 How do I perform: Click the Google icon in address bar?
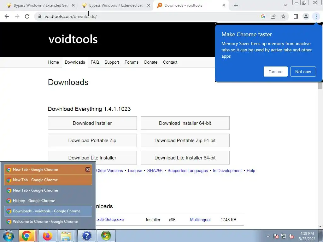point(263,16)
